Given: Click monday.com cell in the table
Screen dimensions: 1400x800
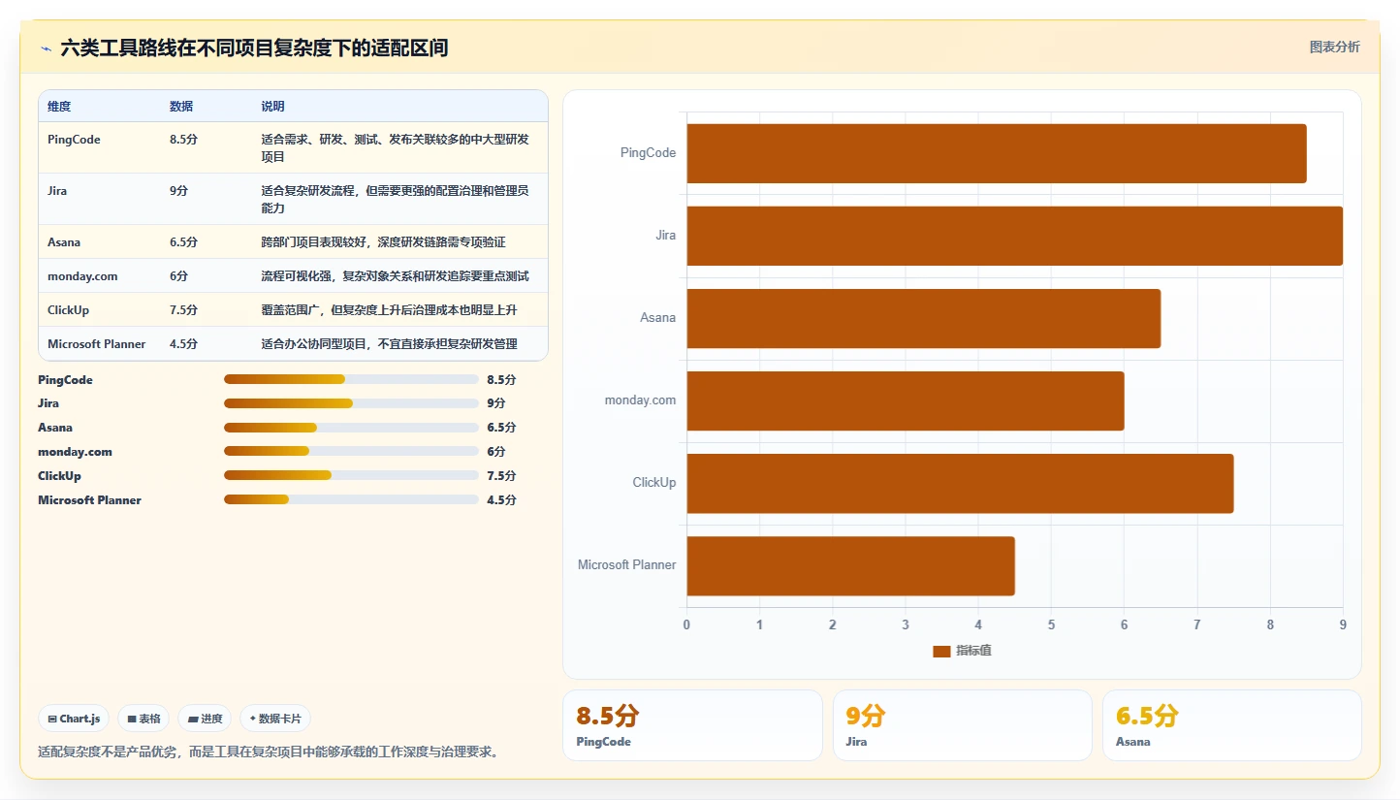Looking at the screenshot, I should (82, 275).
